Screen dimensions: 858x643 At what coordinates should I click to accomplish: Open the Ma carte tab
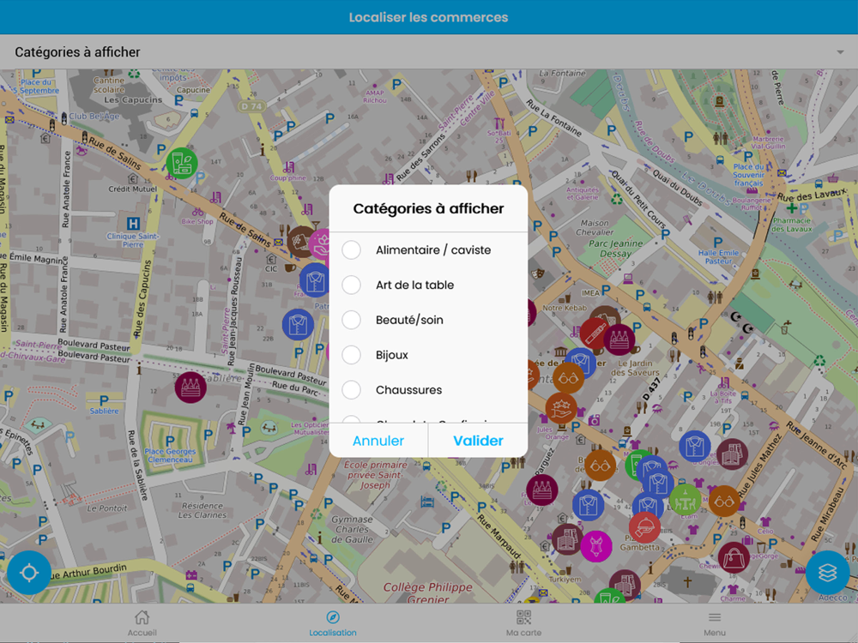[x=523, y=623]
